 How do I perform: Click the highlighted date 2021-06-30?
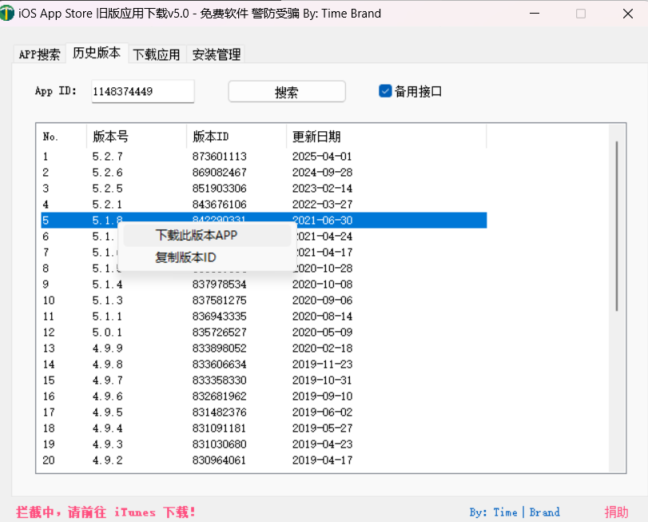point(322,221)
